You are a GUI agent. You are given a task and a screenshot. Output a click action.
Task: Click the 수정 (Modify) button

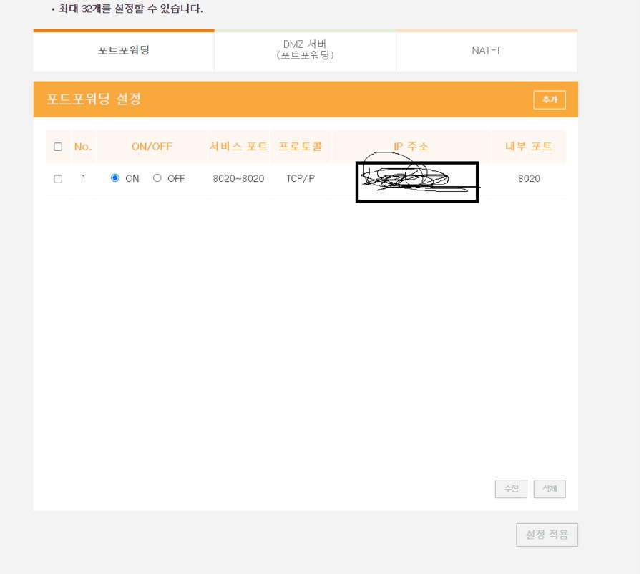click(511, 489)
